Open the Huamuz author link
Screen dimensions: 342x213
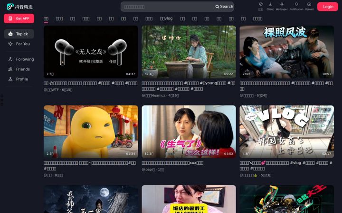[153, 96]
